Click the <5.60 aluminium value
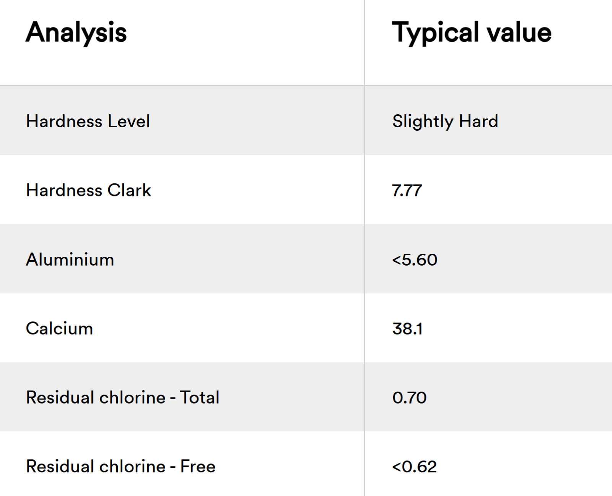This screenshot has width=612, height=496. (x=414, y=260)
